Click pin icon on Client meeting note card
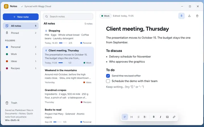The height and width of the screenshot is (127, 204). coord(46,51)
